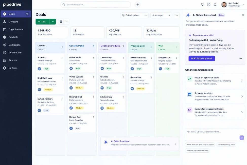The height and width of the screenshot is (165, 247).
Task: Open the Global Media card options menu
Action: (93, 57)
